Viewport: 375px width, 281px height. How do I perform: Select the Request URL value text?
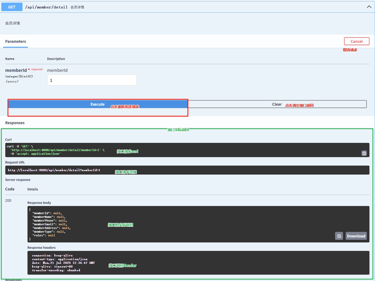tap(54, 170)
